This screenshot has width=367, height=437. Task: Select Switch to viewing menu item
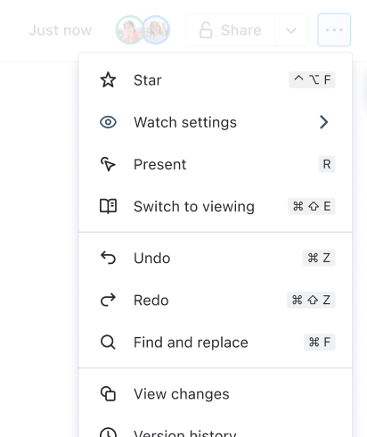coord(216,206)
